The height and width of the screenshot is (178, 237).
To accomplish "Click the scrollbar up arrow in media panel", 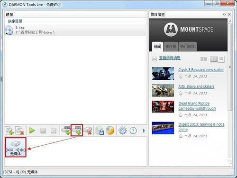I will tap(230, 21).
